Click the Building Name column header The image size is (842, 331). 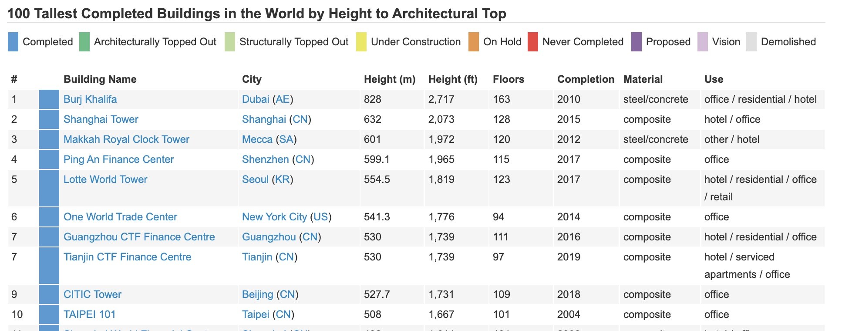pyautogui.click(x=100, y=79)
